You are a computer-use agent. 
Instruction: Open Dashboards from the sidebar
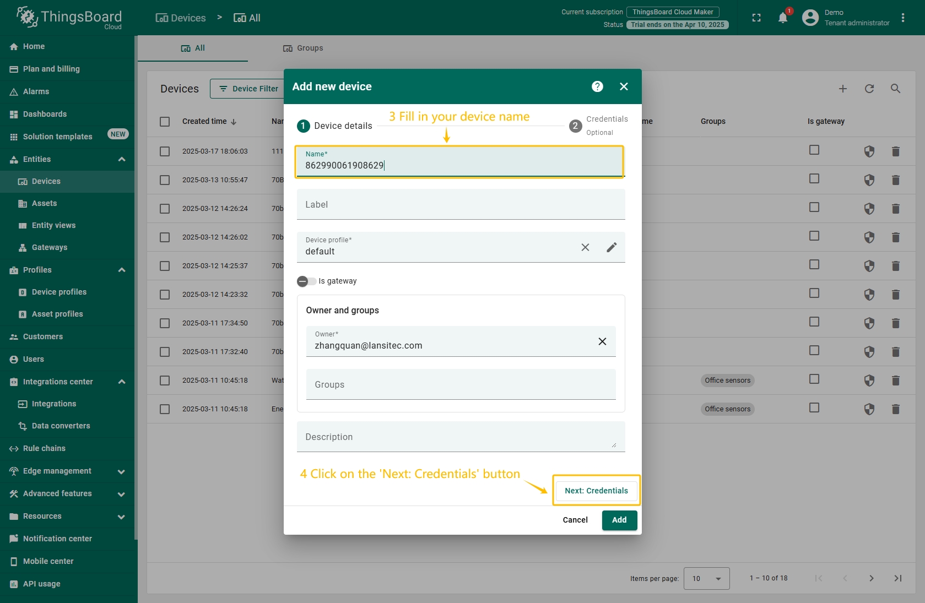coord(45,114)
